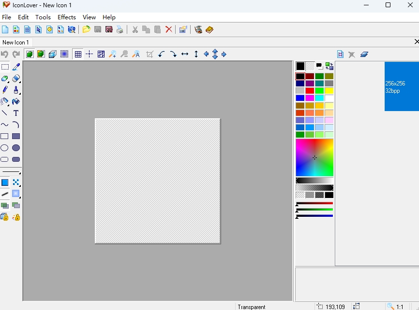The width and height of the screenshot is (419, 310).
Task: Toggle the center crosshair lines
Action: click(x=89, y=54)
